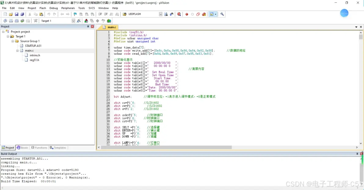Select STARTUP.A51 in project tree
This screenshot has height=190, width=364.
(x=33, y=46)
